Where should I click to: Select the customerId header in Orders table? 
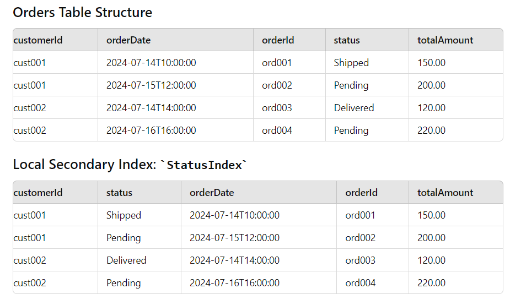click(x=37, y=40)
